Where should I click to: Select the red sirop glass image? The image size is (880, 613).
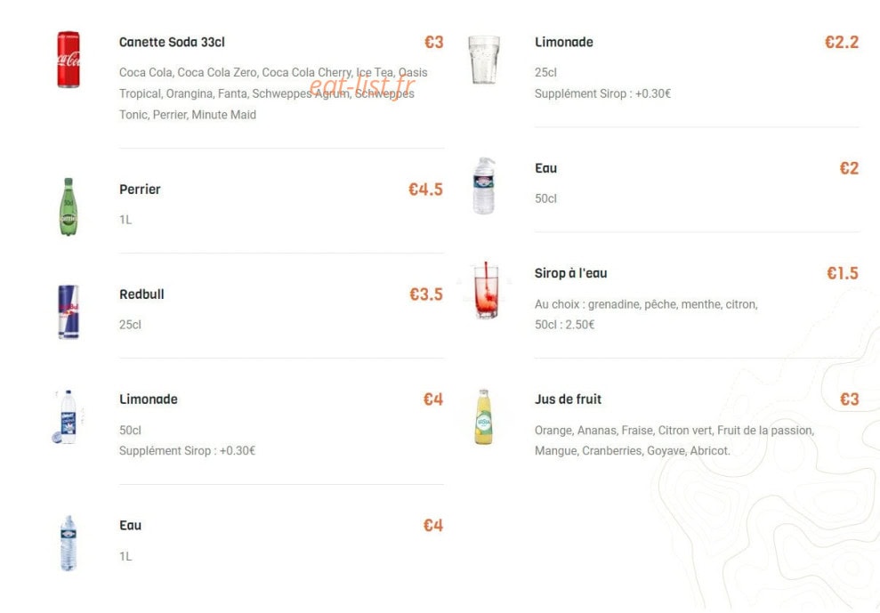pos(486,290)
